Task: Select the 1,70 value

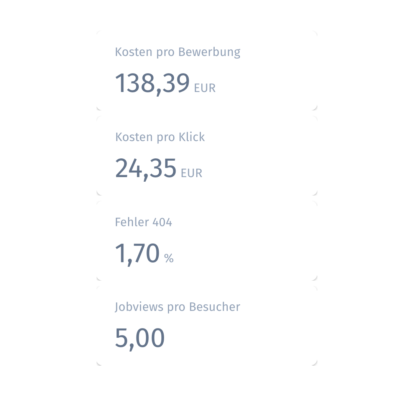Action: pyautogui.click(x=137, y=253)
